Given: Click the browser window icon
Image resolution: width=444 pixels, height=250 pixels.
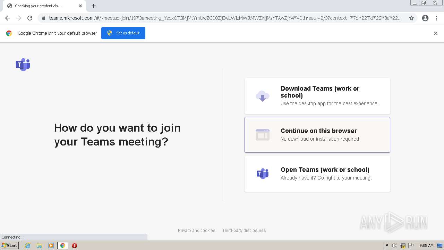Looking at the screenshot, I should (x=263, y=135).
